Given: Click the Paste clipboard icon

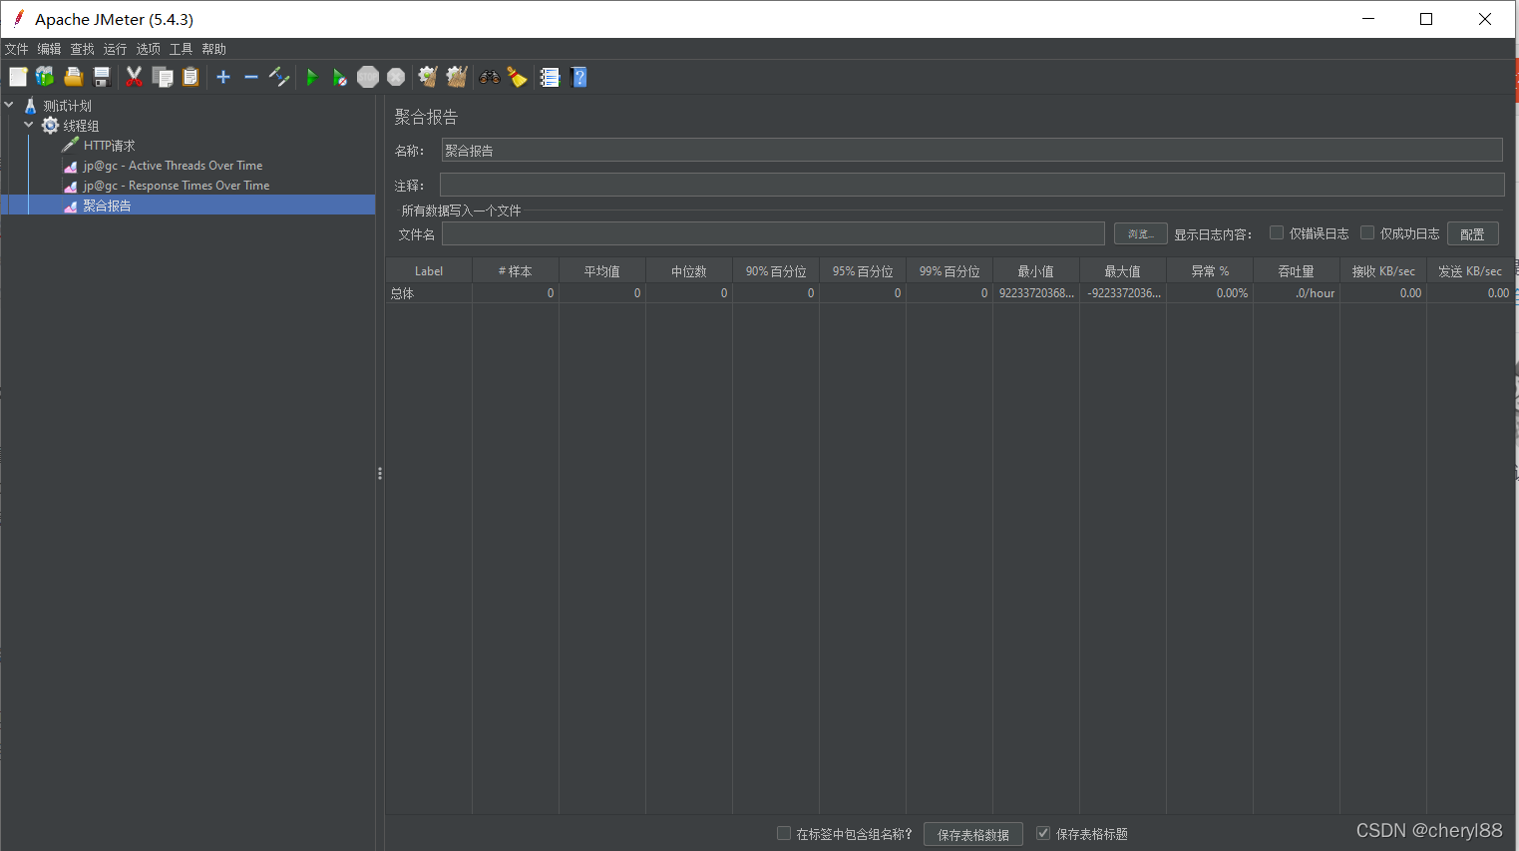Looking at the screenshot, I should tap(190, 77).
